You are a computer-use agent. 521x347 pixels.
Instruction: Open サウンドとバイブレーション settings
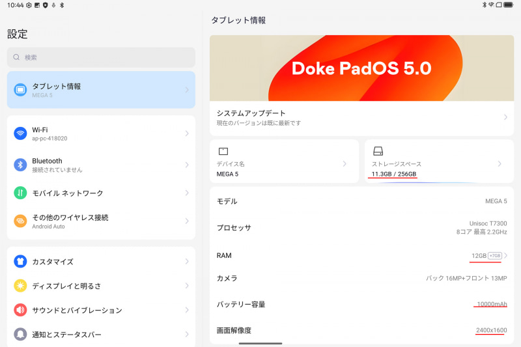[101, 310]
